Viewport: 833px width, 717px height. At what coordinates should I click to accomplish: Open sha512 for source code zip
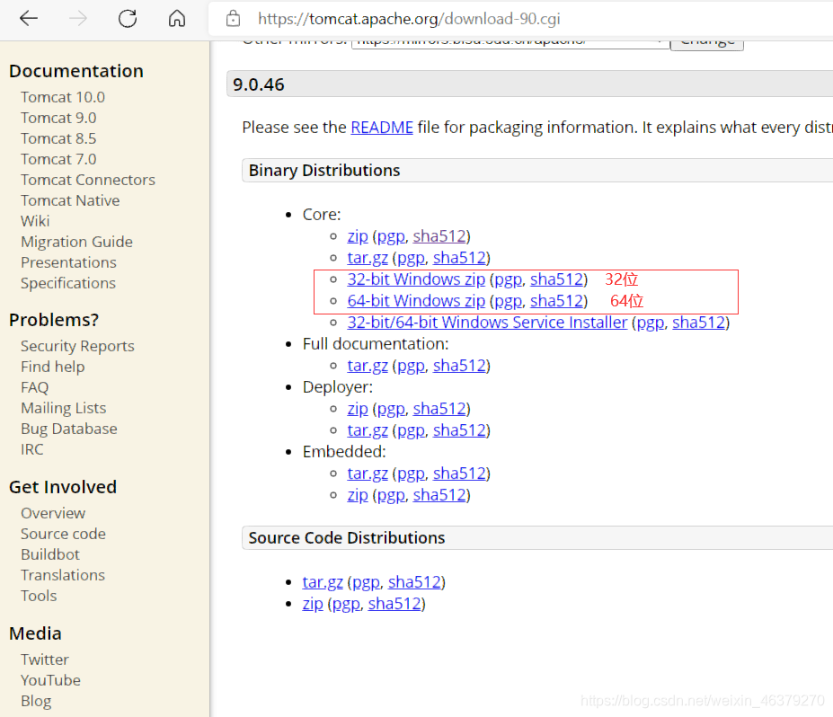(x=394, y=605)
